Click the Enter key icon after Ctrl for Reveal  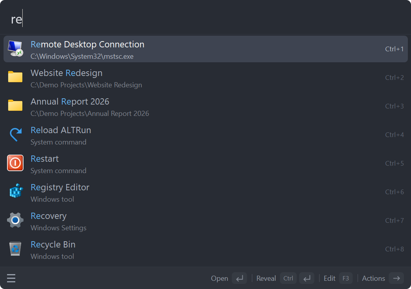click(306, 278)
